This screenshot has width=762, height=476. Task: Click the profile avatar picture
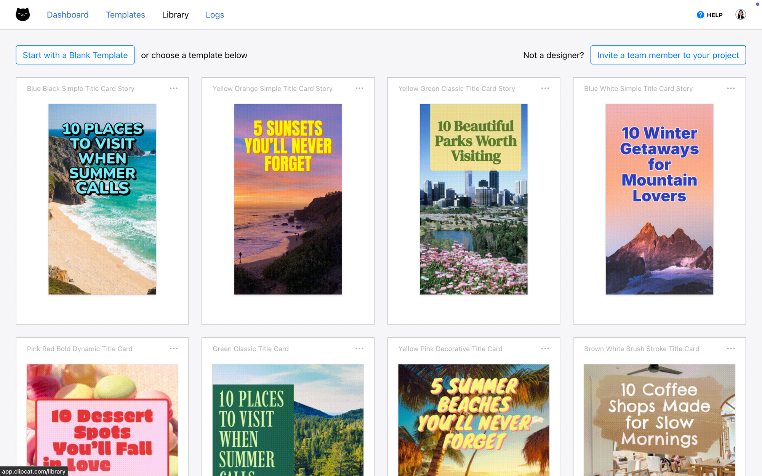click(x=741, y=14)
